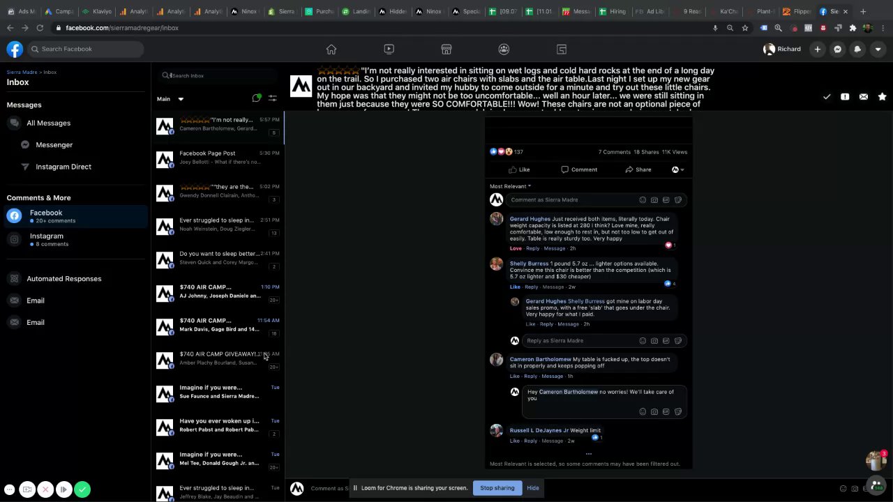Open the first Email item in sidebar

[36, 301]
